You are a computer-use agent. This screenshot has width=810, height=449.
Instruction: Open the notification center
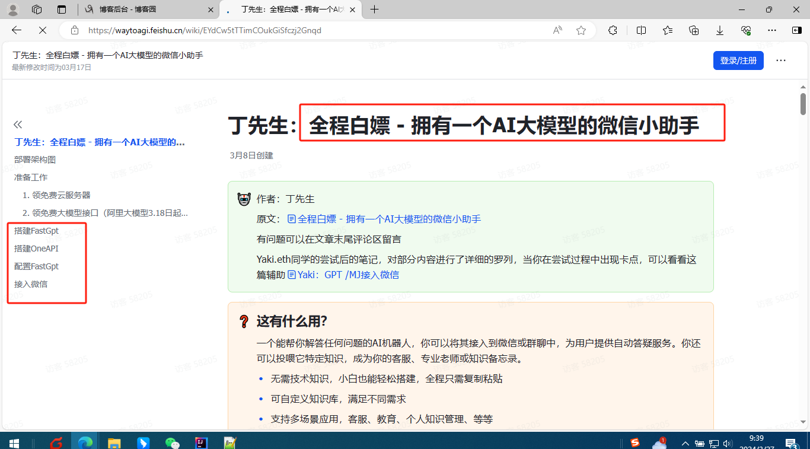point(791,442)
